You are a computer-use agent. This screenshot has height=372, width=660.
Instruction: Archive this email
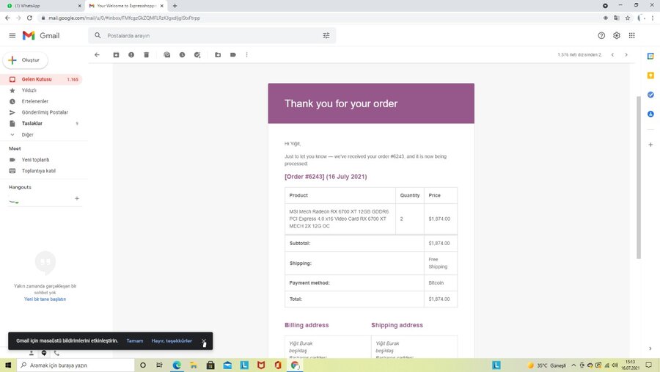click(116, 55)
